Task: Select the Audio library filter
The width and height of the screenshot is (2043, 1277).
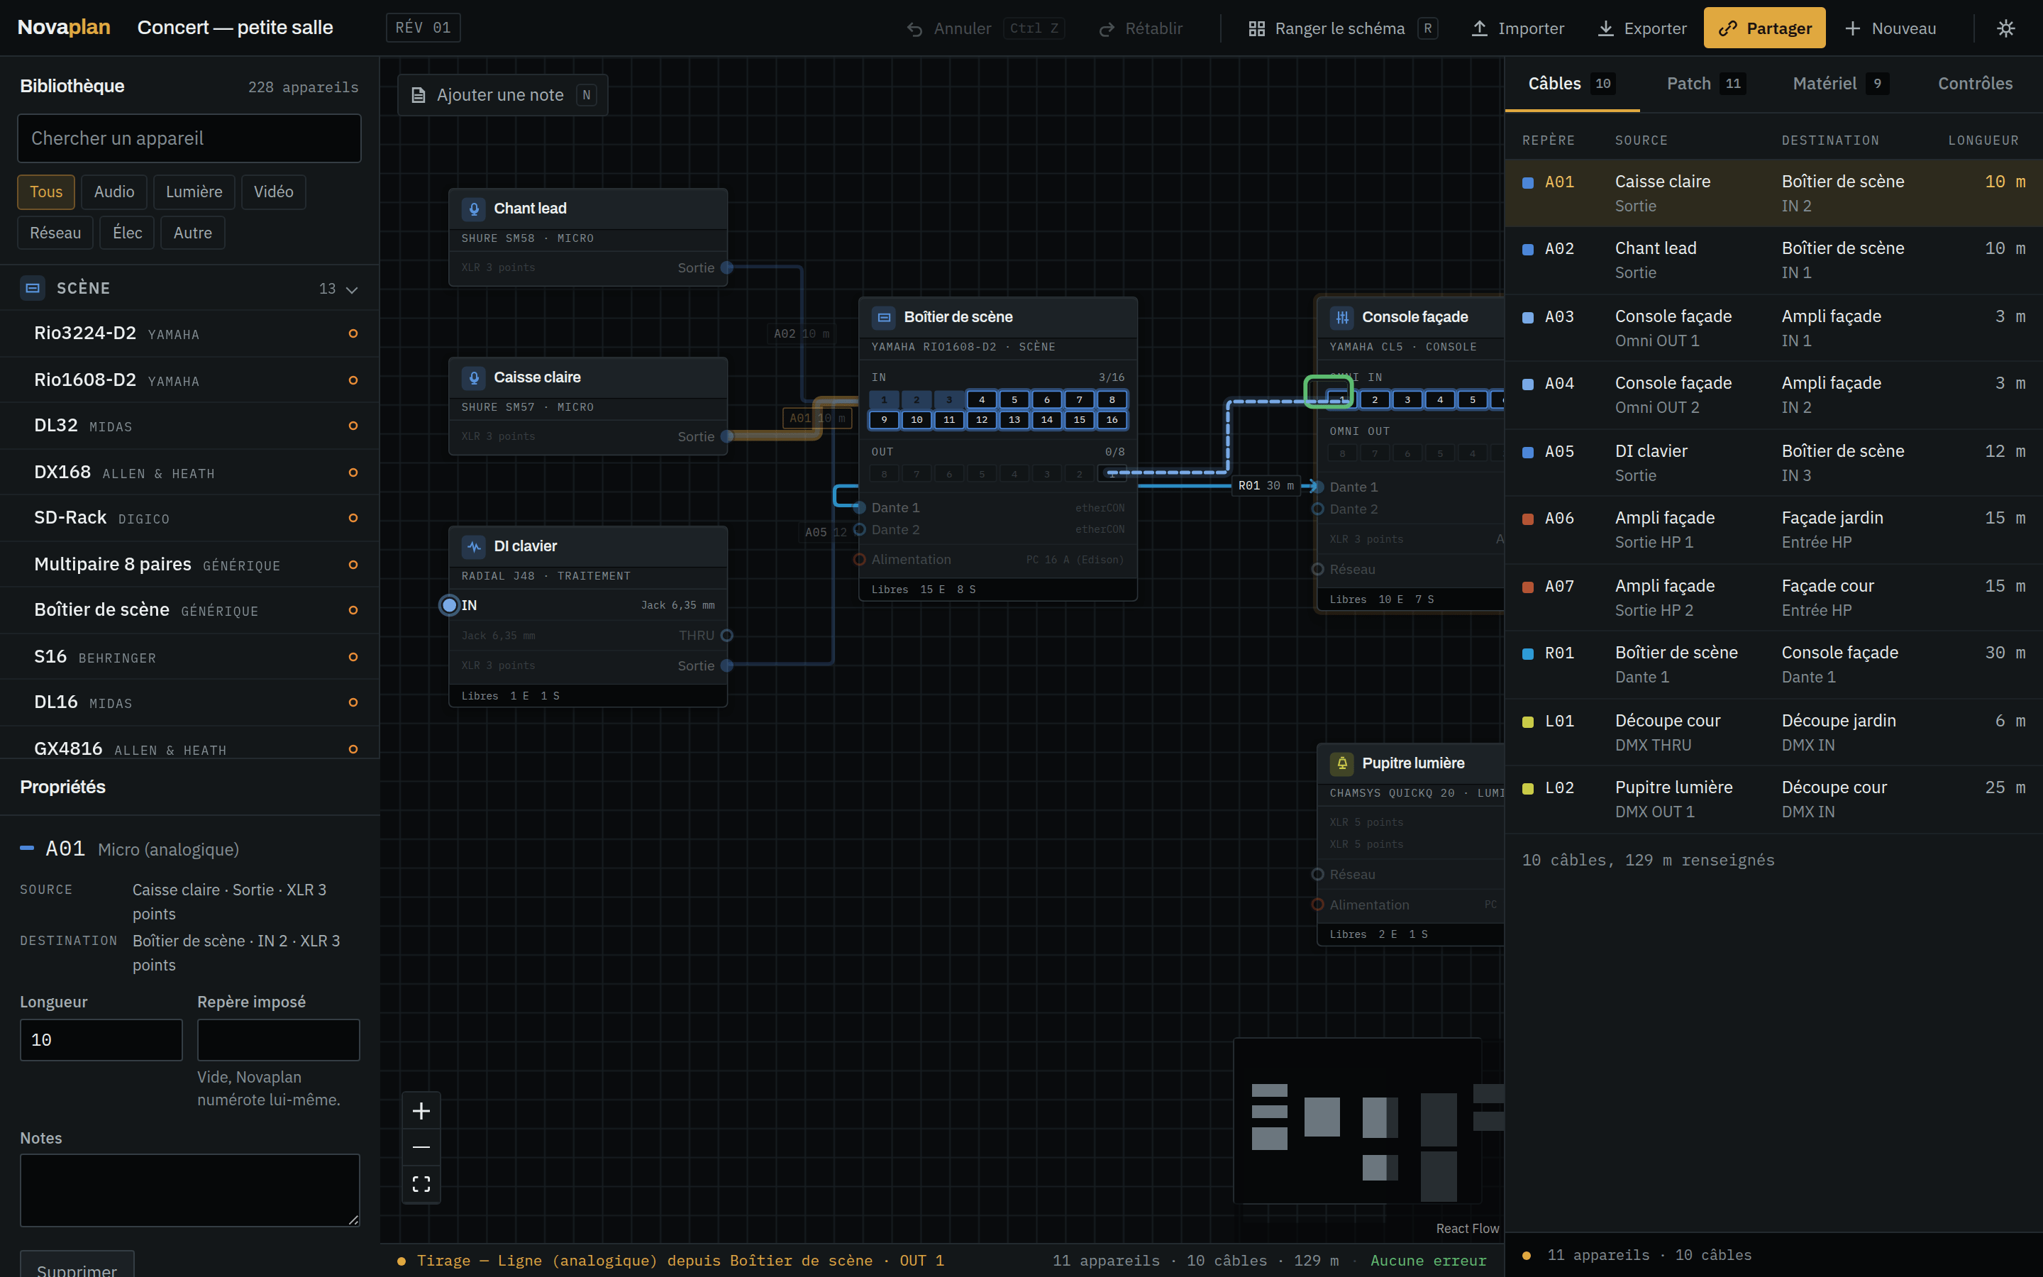Action: coord(114,192)
